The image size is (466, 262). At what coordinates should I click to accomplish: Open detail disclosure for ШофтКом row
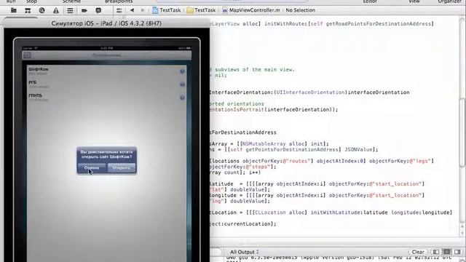(x=182, y=71)
